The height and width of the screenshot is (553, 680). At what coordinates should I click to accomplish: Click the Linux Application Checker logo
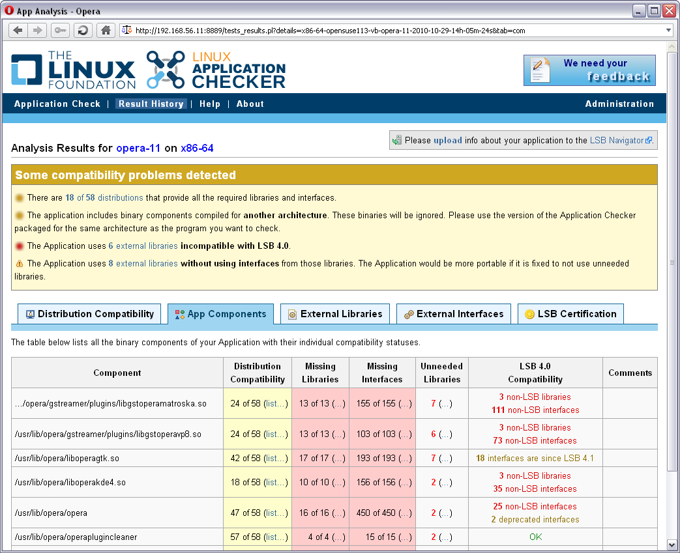216,70
